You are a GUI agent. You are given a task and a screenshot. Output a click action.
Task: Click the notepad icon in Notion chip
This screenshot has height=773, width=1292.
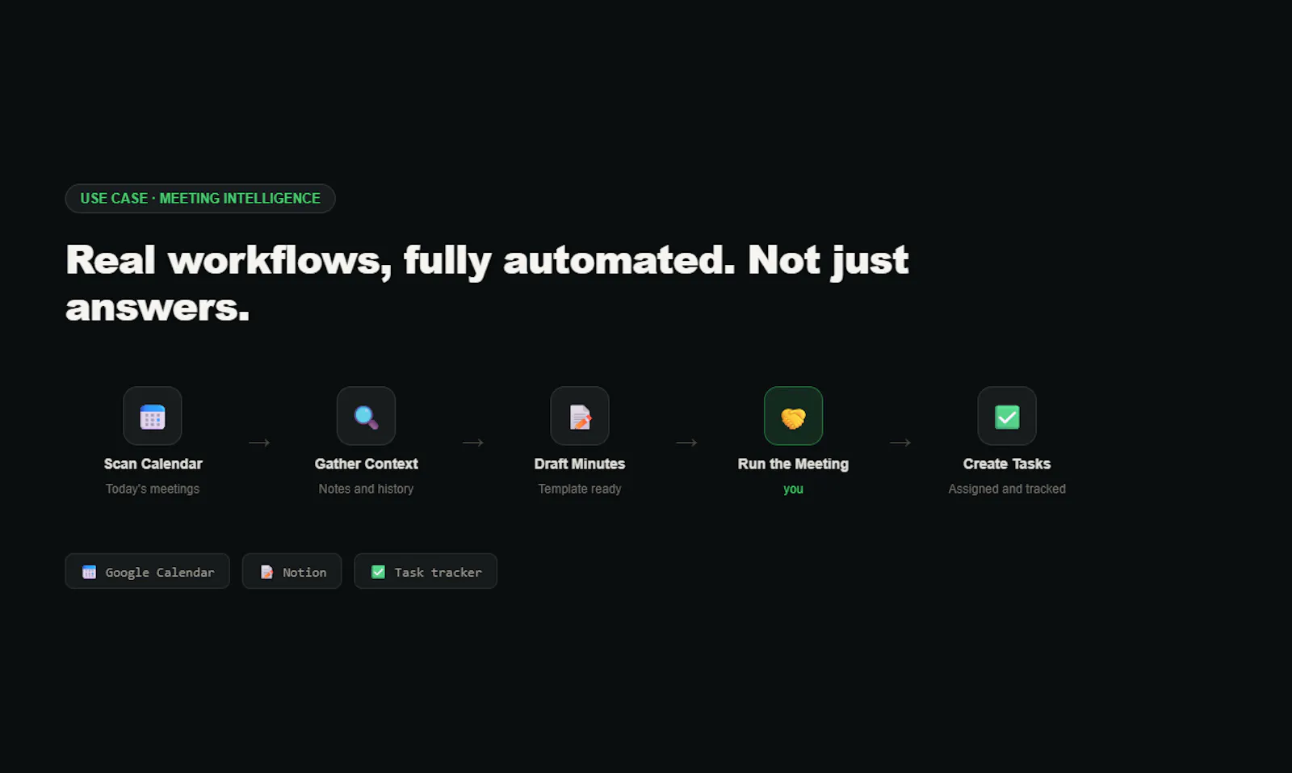(x=266, y=572)
